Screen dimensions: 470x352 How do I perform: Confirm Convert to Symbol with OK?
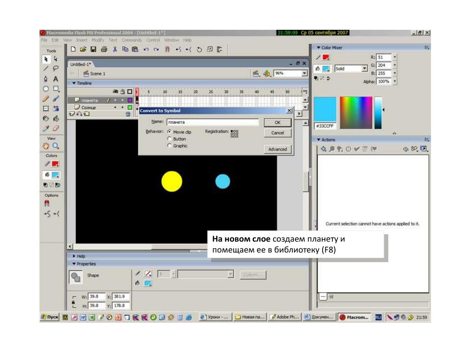click(x=278, y=122)
